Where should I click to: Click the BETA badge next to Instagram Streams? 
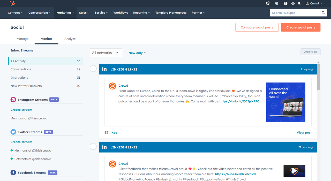[x=54, y=100]
